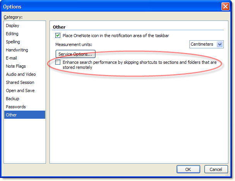This screenshot has width=235, height=181.
Task: Click the Cancel button
Action: [x=216, y=169]
